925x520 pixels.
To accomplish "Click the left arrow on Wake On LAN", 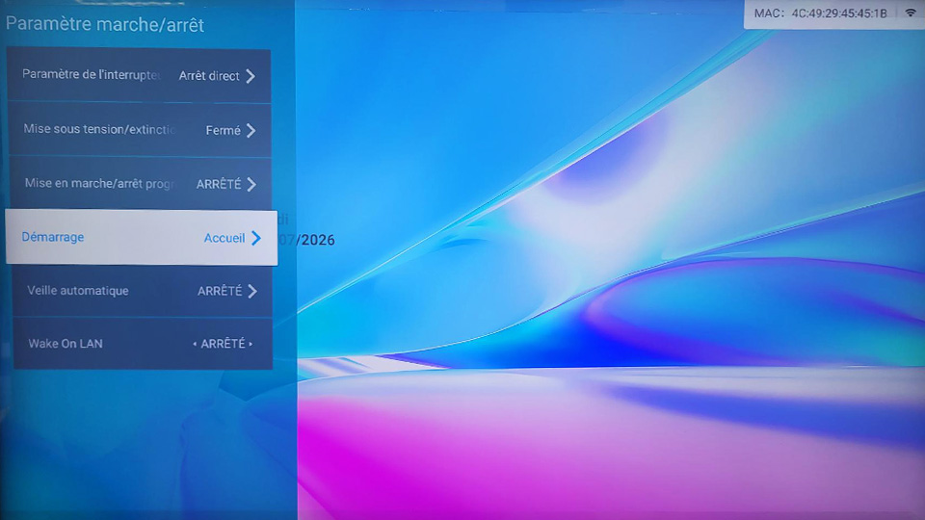I will 195,344.
